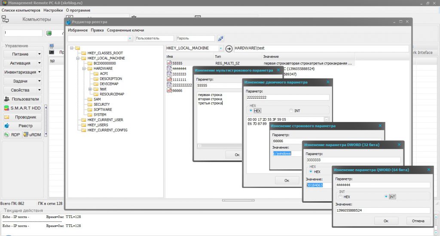Screen dimensions: 440x236
Task: Select HKEY_CURRENT_USER in registry tree
Action: [105, 119]
